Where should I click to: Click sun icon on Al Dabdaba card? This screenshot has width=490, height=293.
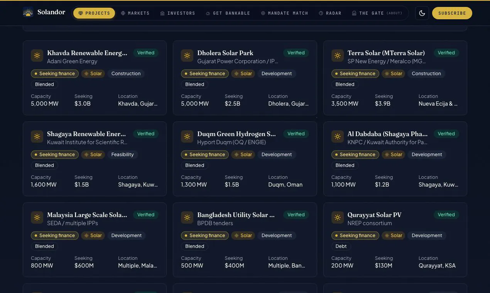pyautogui.click(x=338, y=136)
